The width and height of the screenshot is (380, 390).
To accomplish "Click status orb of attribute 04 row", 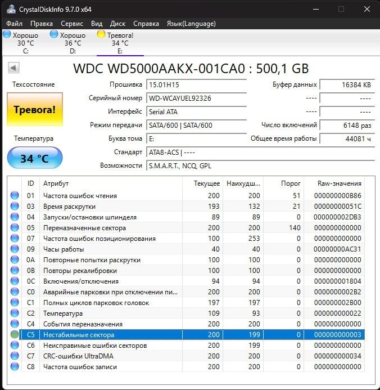I will pos(15,217).
